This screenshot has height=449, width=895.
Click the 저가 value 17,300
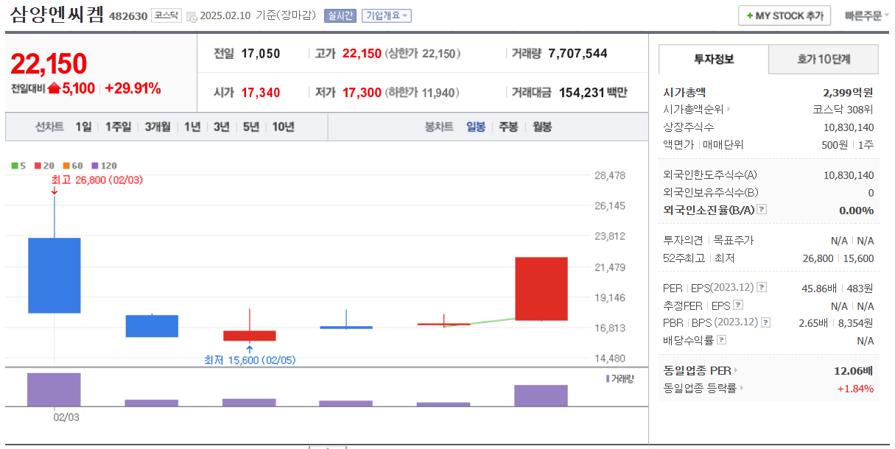[x=362, y=92]
